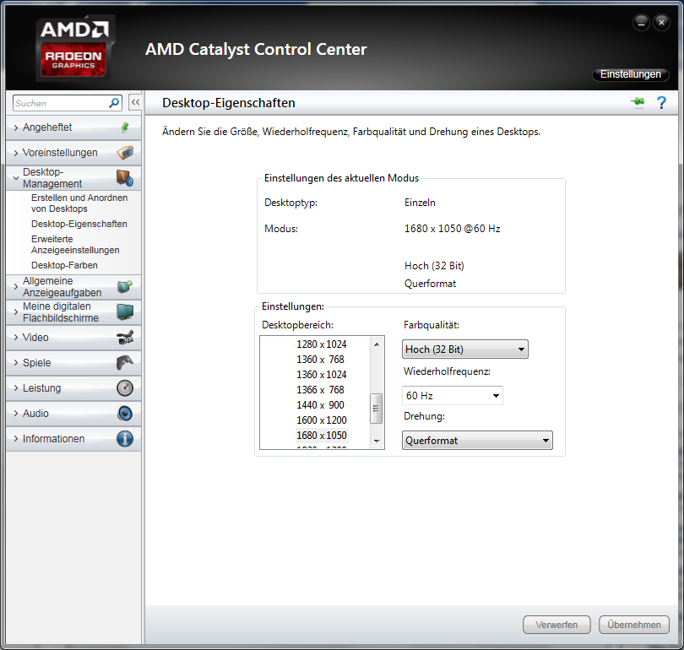
Task: Open the Wiederholfrequenz 60 Hz dropdown
Action: tap(453, 395)
